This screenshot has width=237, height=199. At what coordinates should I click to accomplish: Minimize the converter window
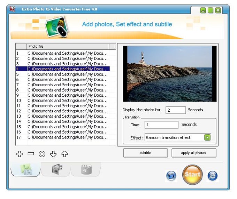(x=203, y=10)
